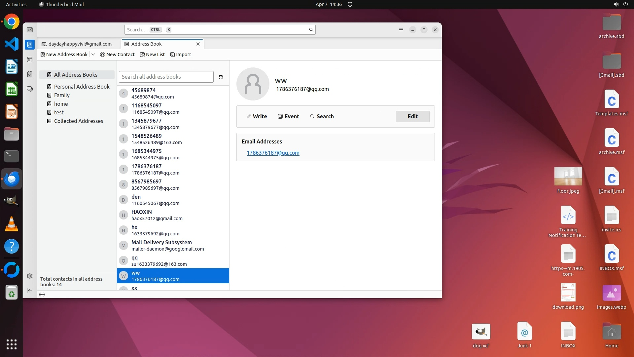The width and height of the screenshot is (634, 357).
Task: Open the Calendar space icon
Action: coord(30,59)
